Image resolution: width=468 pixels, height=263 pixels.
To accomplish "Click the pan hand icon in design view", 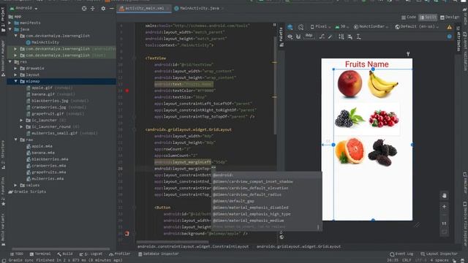I will (x=444, y=196).
